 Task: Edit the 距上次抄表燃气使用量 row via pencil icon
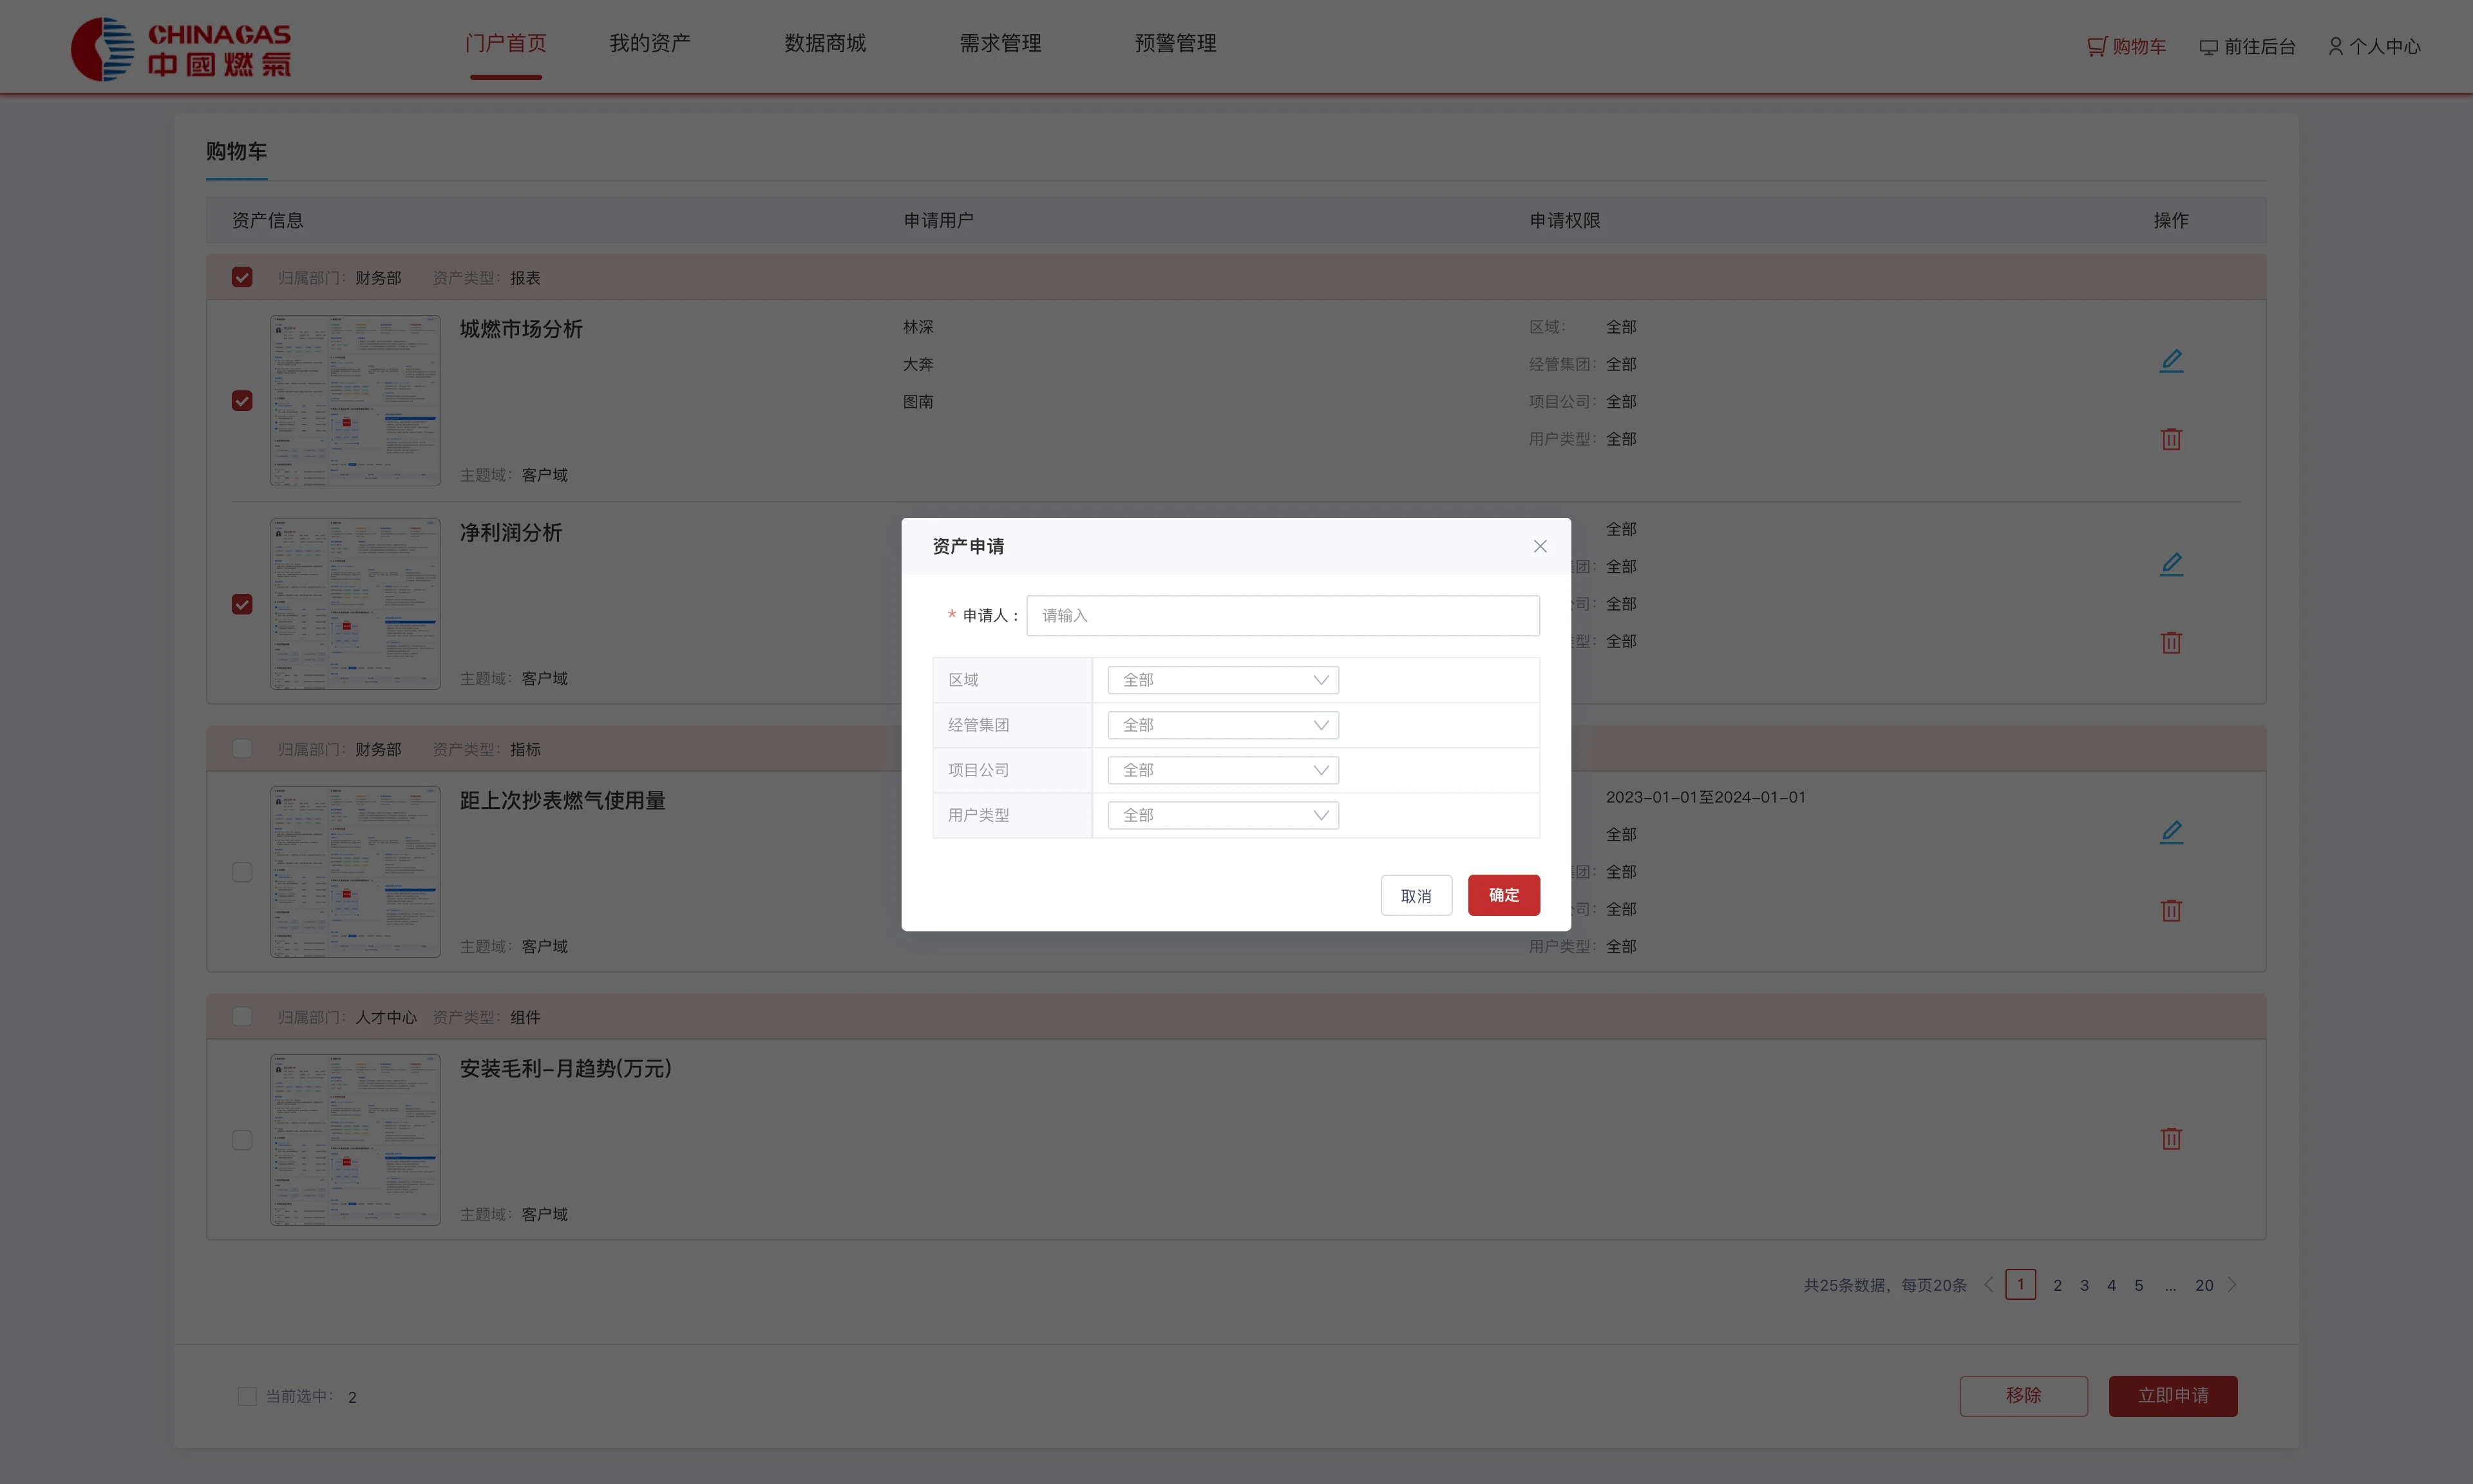click(2171, 832)
